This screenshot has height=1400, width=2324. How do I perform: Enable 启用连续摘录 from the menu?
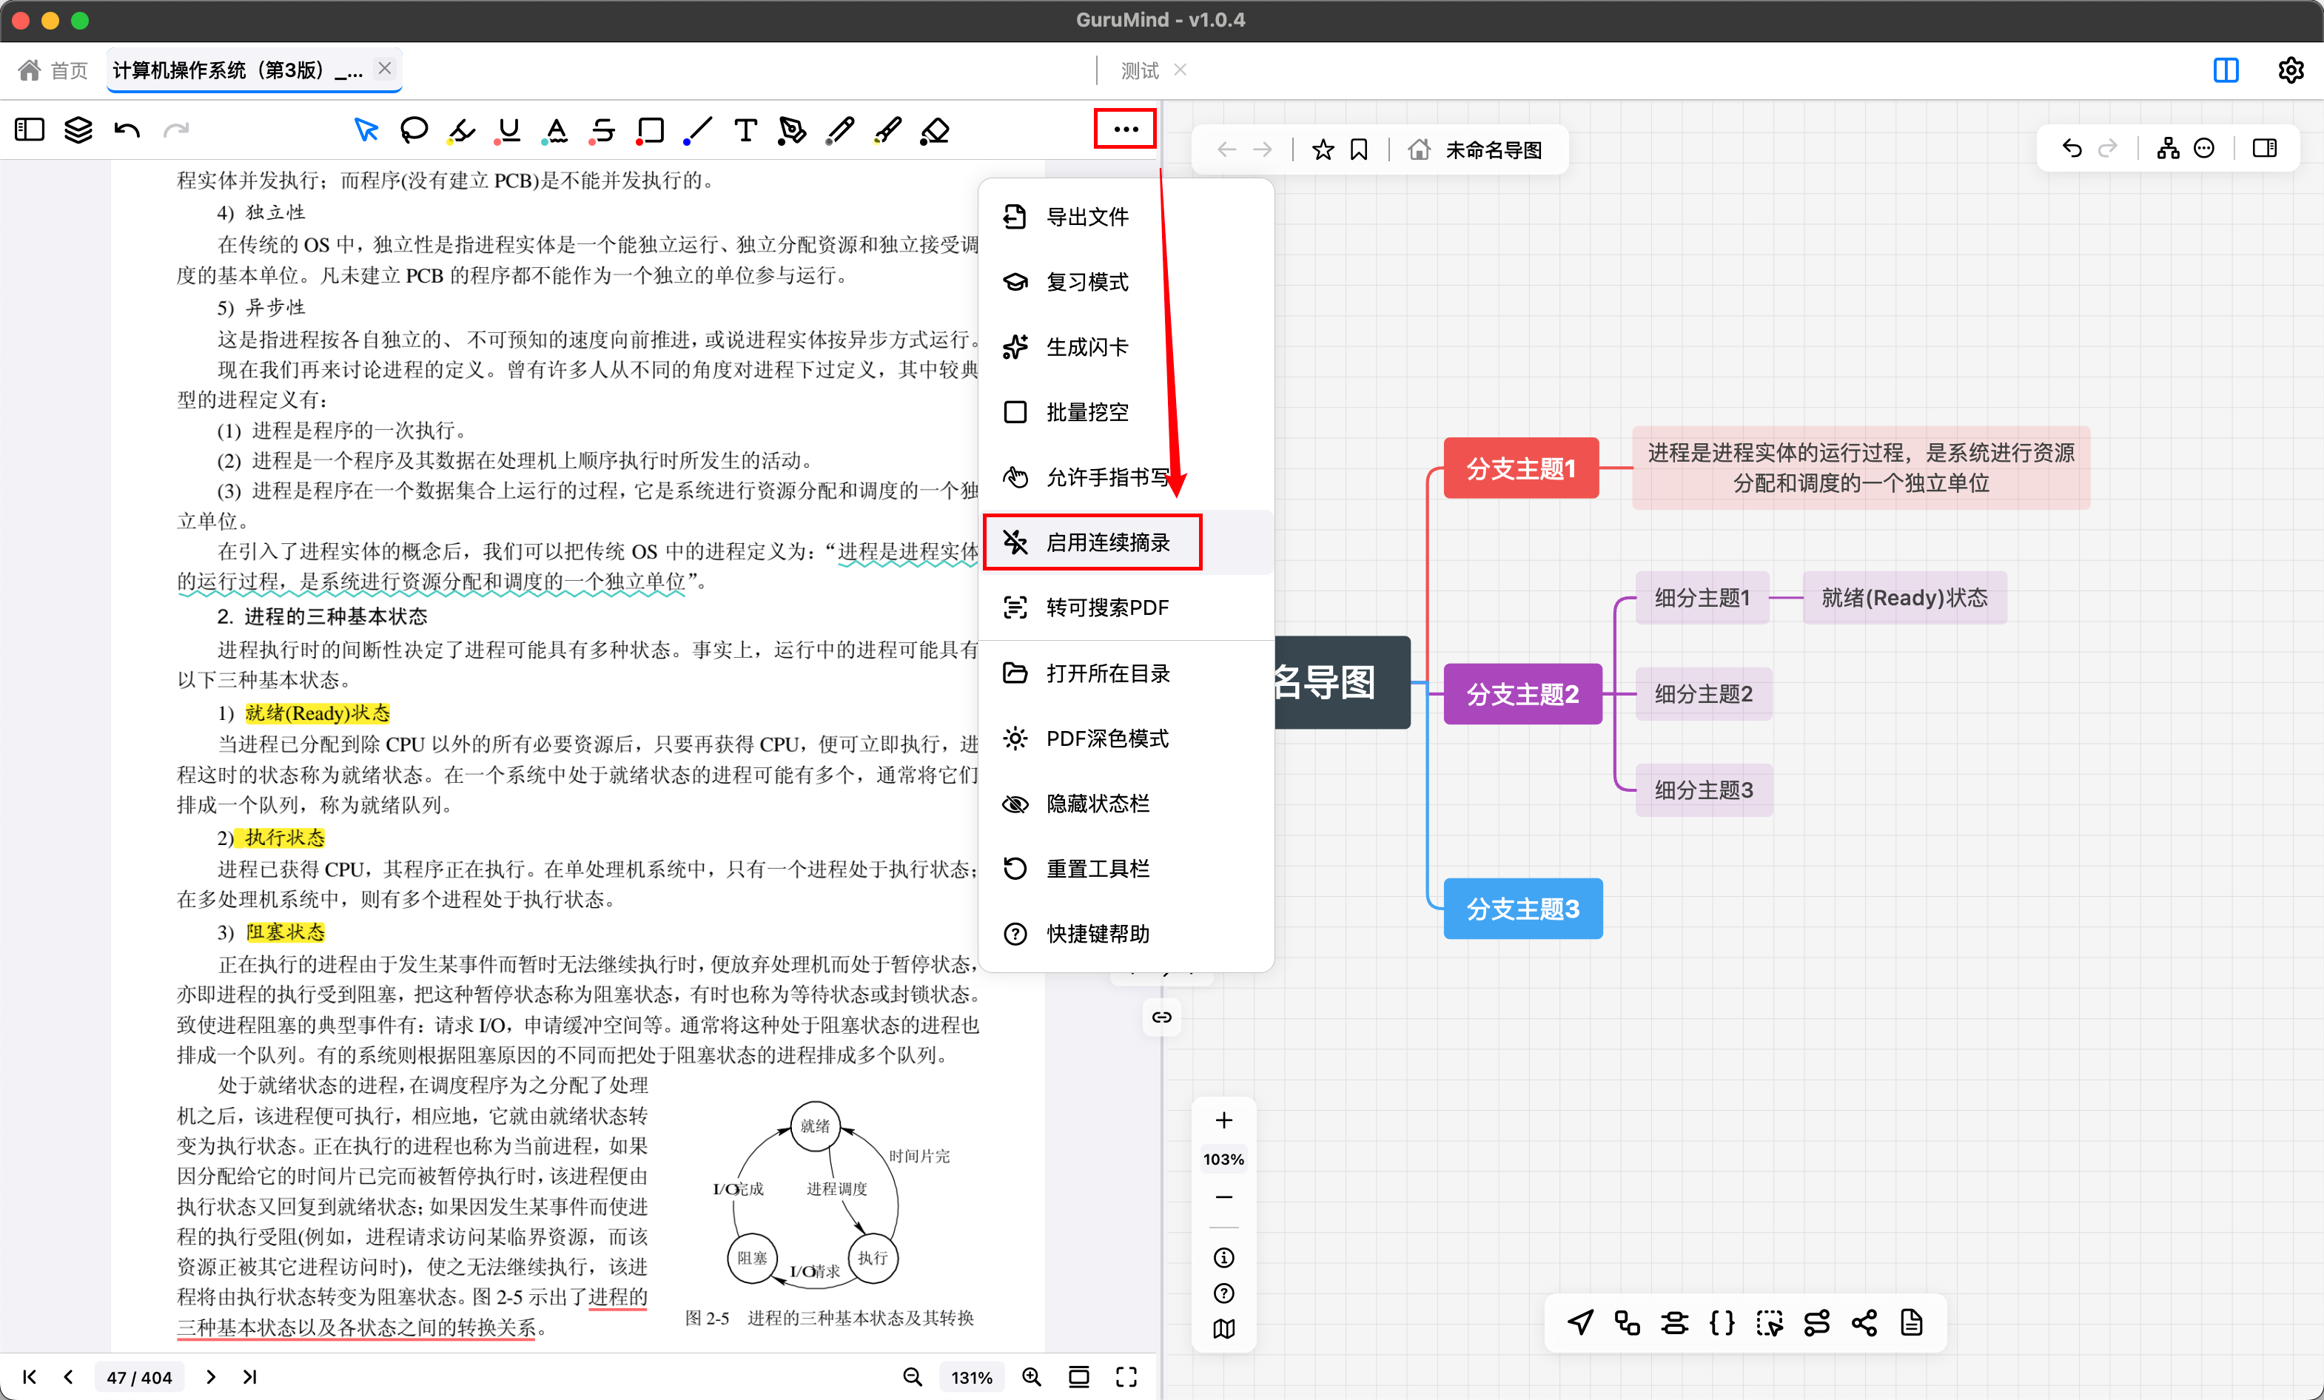[1093, 542]
